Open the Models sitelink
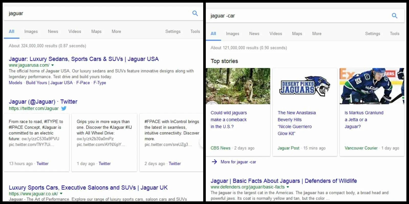 click(x=15, y=83)
